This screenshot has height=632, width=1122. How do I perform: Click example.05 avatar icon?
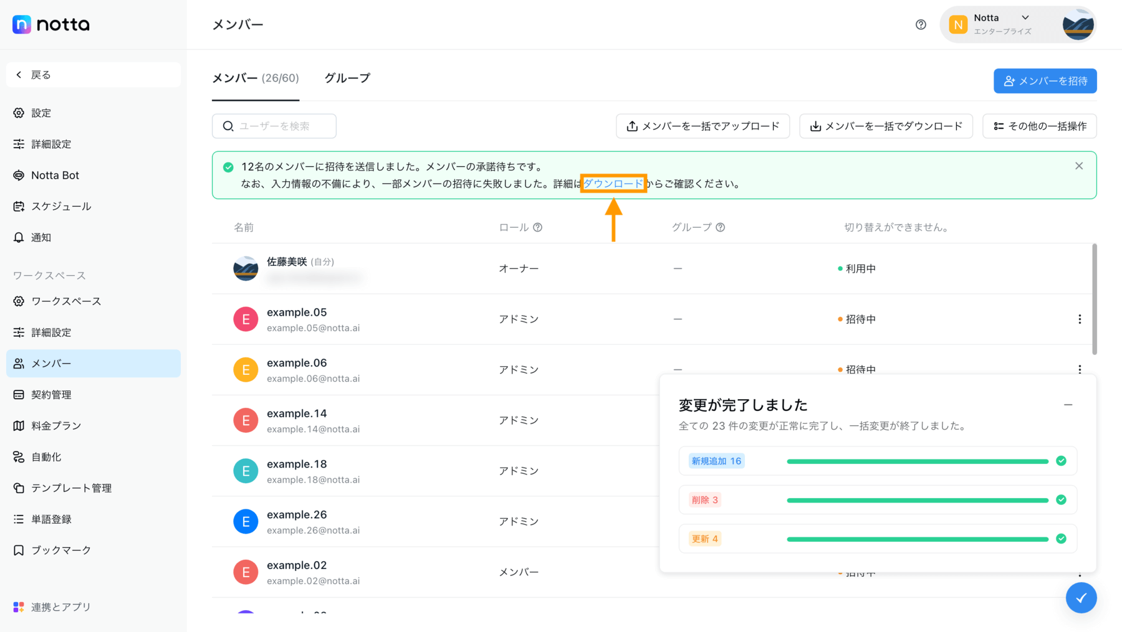coord(246,319)
